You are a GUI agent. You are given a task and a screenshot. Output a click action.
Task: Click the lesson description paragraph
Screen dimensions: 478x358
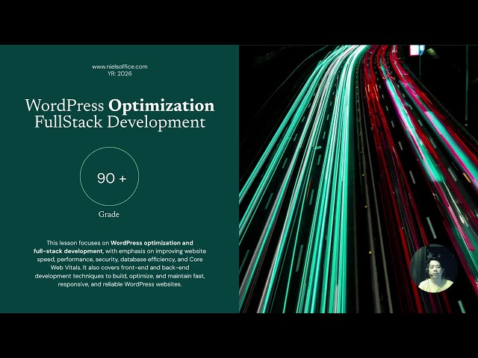click(120, 263)
